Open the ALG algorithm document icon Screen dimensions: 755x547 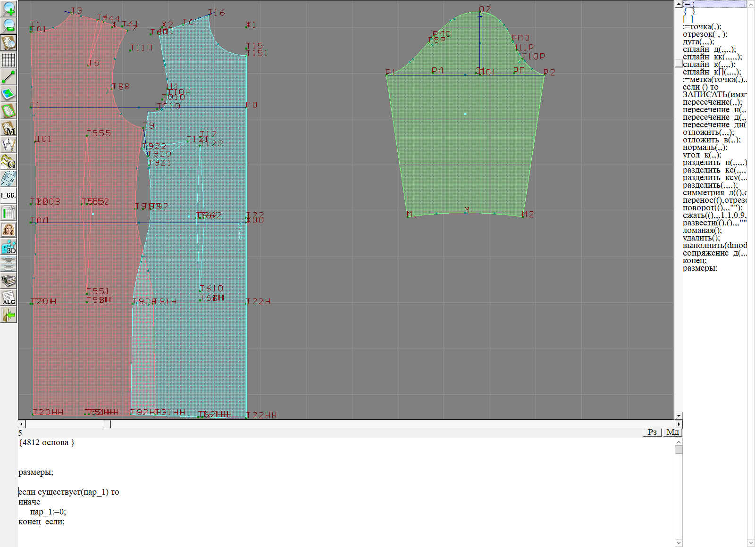click(x=8, y=298)
